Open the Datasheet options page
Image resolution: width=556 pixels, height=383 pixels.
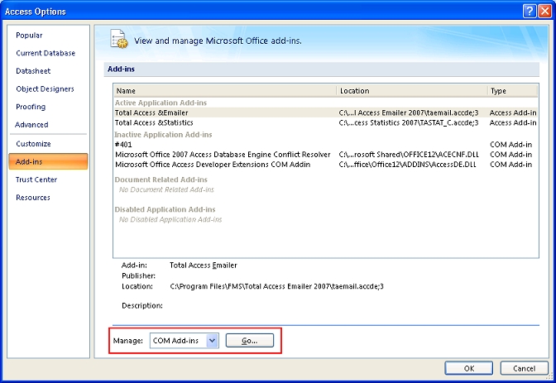click(x=33, y=71)
